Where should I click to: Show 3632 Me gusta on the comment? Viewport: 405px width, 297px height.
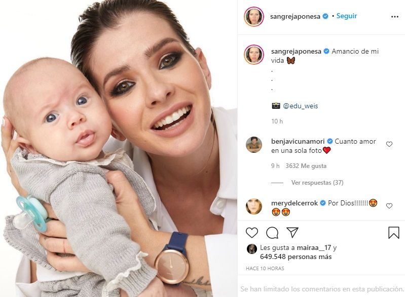pyautogui.click(x=306, y=166)
